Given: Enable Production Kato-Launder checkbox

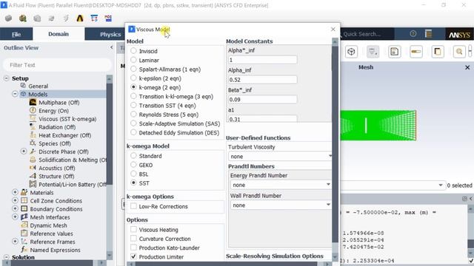Looking at the screenshot, I should tap(133, 248).
